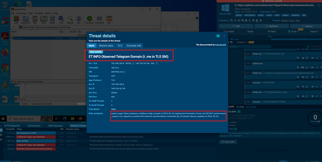
Task: Select tasklist.exe process in tree
Action: [x=283, y=65]
